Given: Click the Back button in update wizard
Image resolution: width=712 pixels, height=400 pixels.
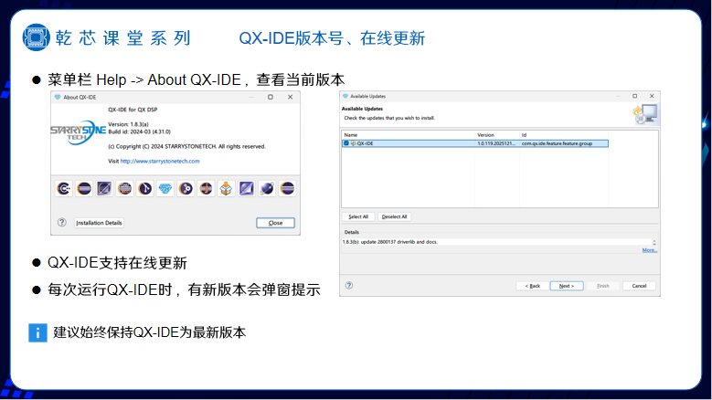Looking at the screenshot, I should [533, 286].
